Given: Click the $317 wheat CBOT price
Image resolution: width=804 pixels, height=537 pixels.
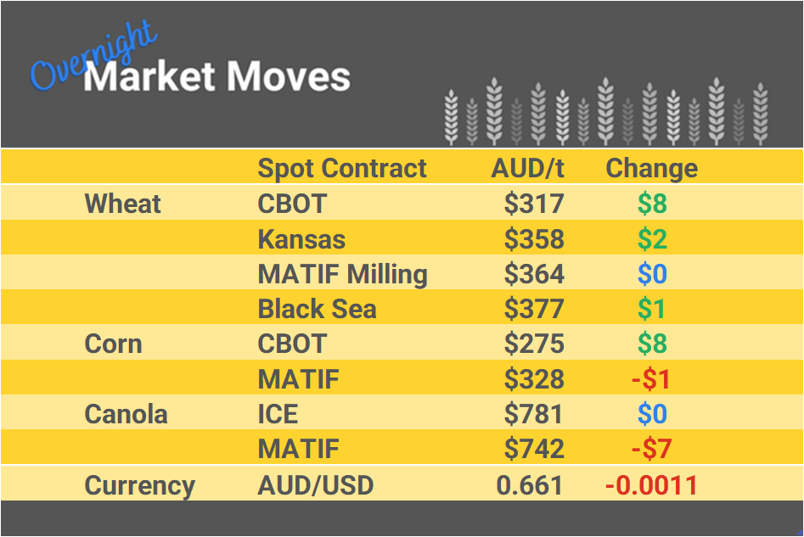Looking at the screenshot, I should point(534,204).
